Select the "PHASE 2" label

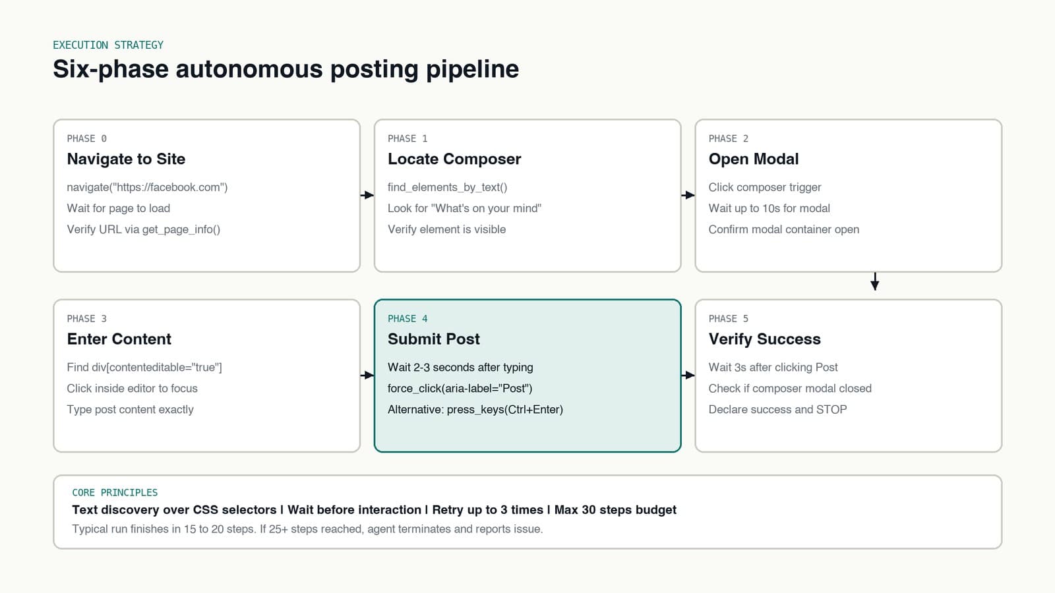pos(729,138)
